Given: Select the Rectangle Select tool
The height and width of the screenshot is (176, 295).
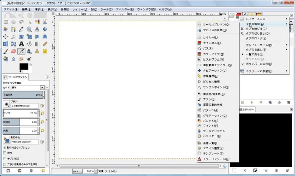Looking at the screenshot, I should pyautogui.click(x=6, y=22).
